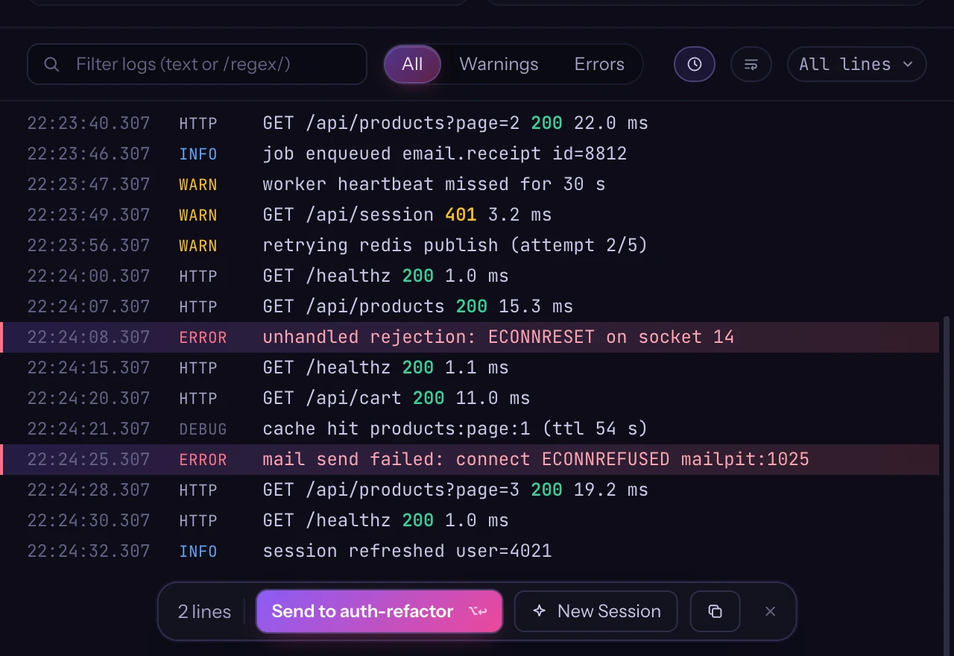Screen dimensions: 954x656
Task: Click timestamp 22:24:00.307
Action: tap(89, 276)
